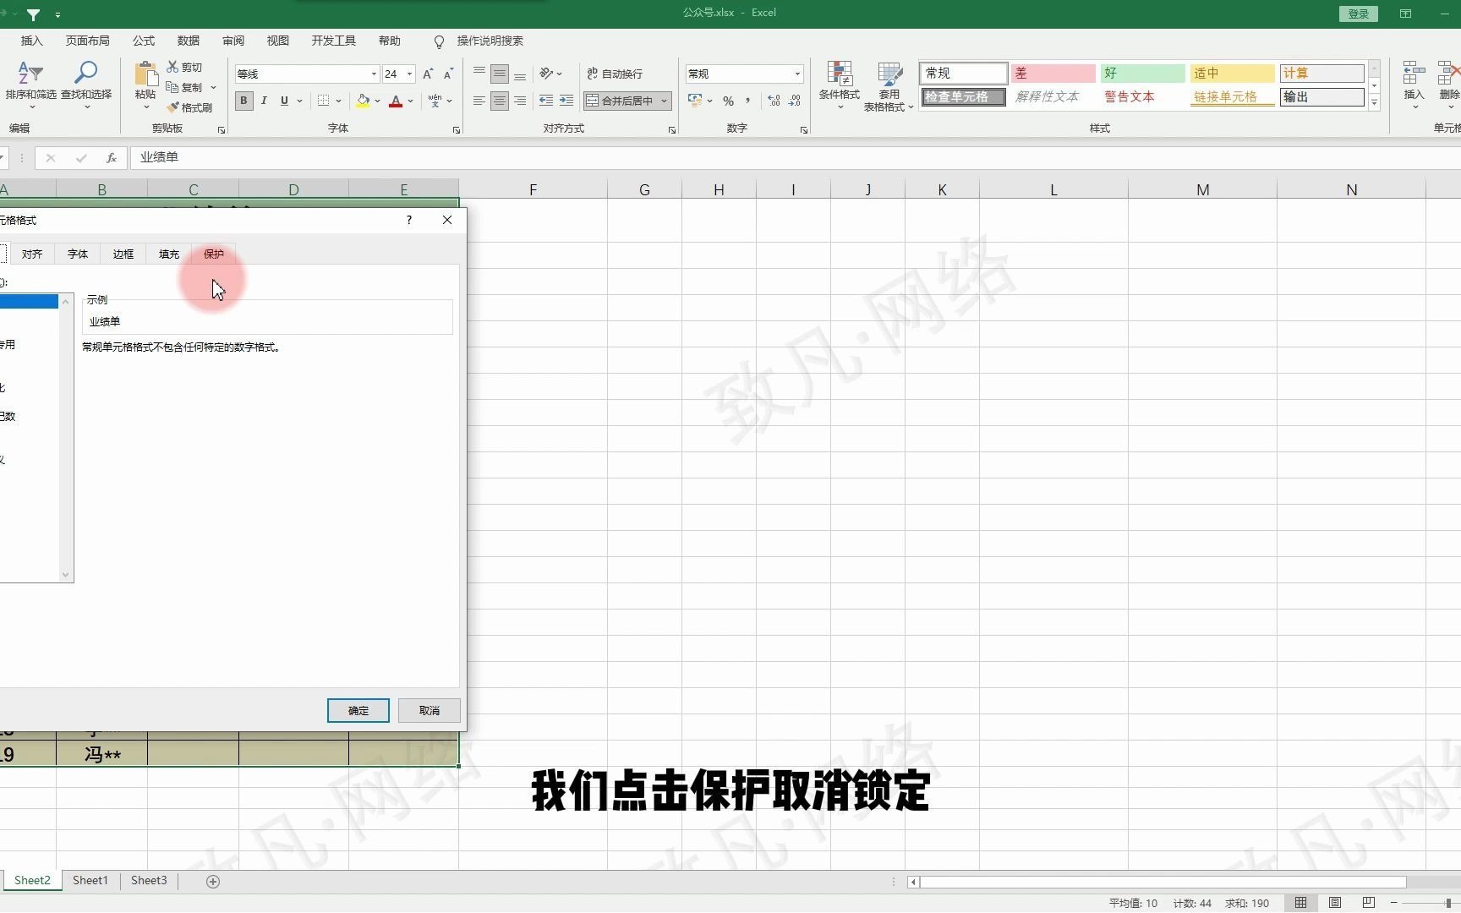Open the 开发工具 ribbon tab
The width and height of the screenshot is (1461, 913).
point(333,41)
